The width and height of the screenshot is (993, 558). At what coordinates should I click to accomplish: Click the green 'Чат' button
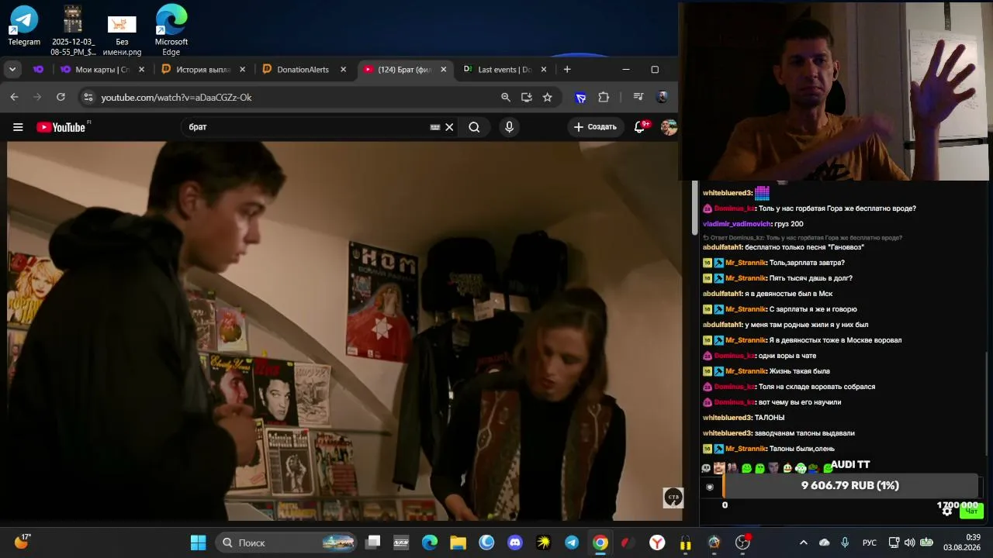971,511
